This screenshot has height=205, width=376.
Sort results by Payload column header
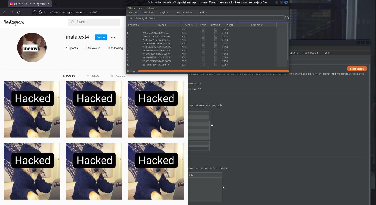tap(161, 25)
